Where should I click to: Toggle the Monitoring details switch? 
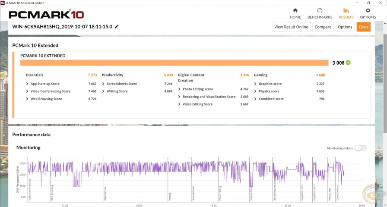pyautogui.click(x=361, y=148)
